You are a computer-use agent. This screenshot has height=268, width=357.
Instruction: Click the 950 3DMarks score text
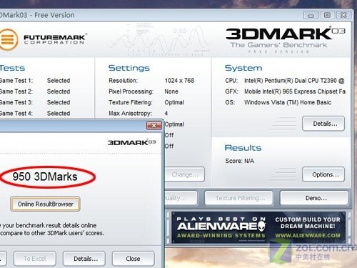pyautogui.click(x=45, y=177)
